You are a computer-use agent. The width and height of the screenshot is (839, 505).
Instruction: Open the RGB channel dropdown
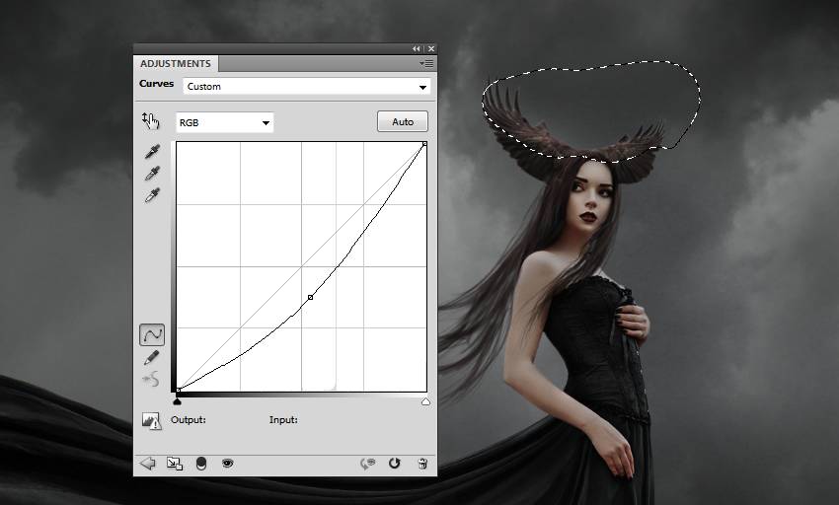point(224,122)
